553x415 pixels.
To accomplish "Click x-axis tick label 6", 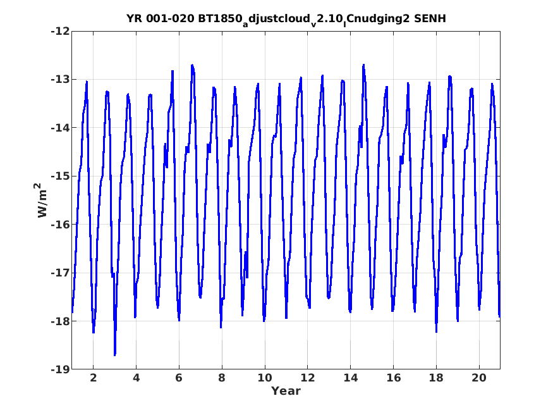I will 179,378.
